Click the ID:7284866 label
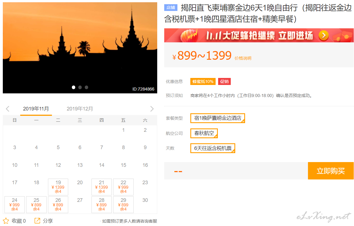 point(143,89)
